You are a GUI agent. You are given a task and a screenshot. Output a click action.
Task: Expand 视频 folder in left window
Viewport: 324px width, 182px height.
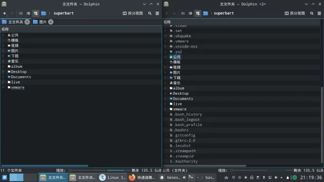pyautogui.click(x=3, y=46)
